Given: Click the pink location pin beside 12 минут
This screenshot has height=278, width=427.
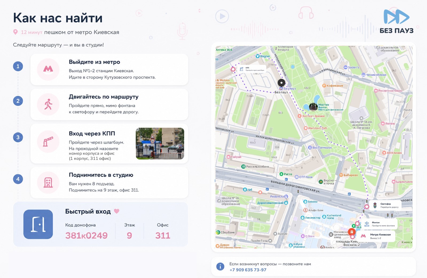Looking at the screenshot, I should pyautogui.click(x=15, y=32).
